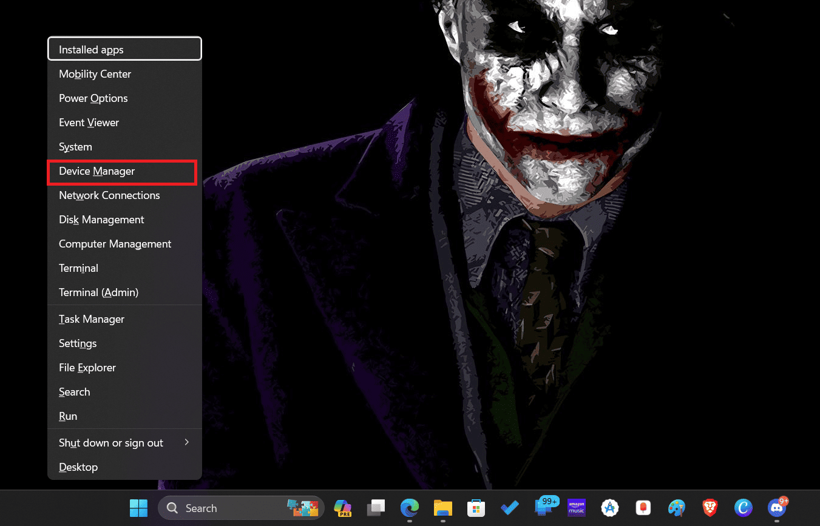Open File Explorer taskbar icon
The width and height of the screenshot is (820, 526).
pyautogui.click(x=443, y=508)
